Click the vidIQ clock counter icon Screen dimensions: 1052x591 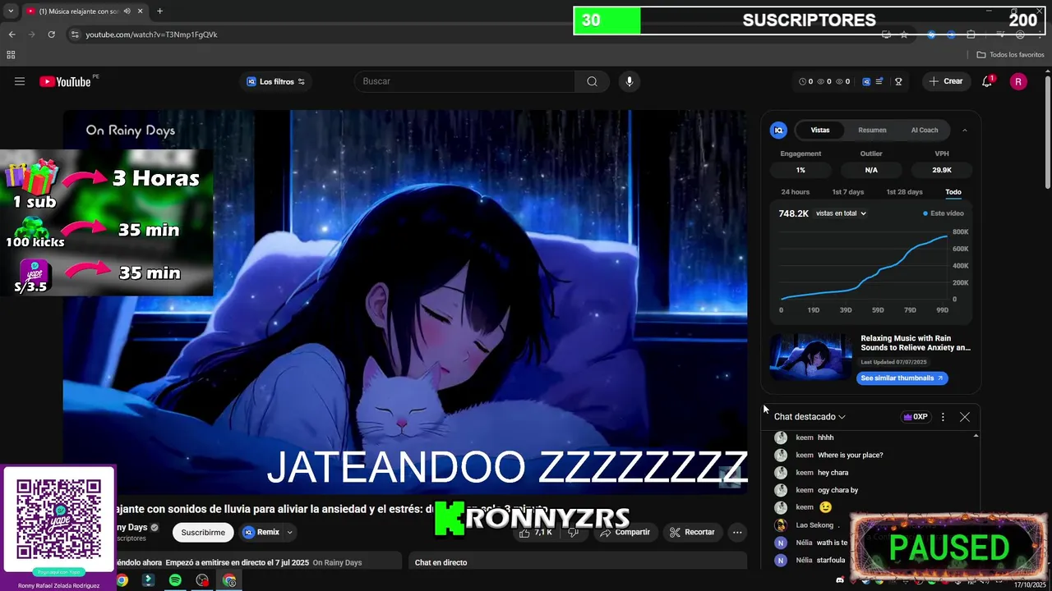803,81
